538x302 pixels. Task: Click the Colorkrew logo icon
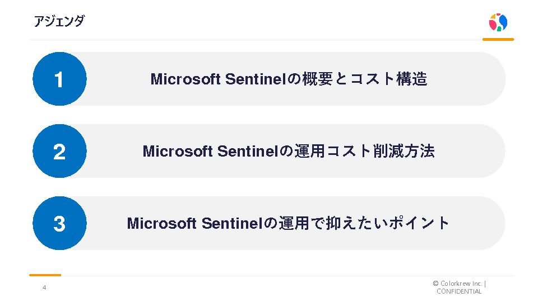pos(498,22)
